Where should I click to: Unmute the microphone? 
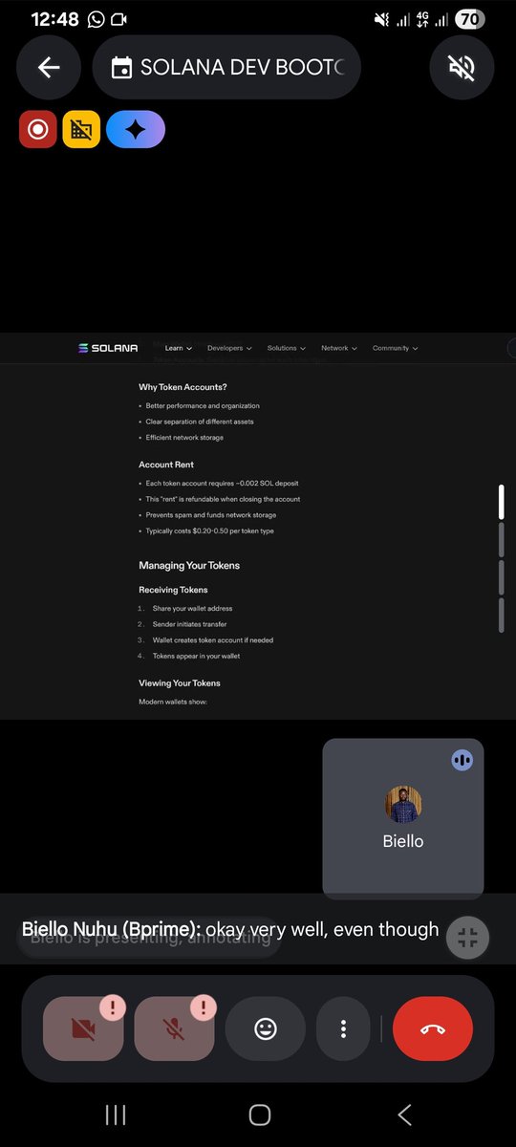point(174,1028)
